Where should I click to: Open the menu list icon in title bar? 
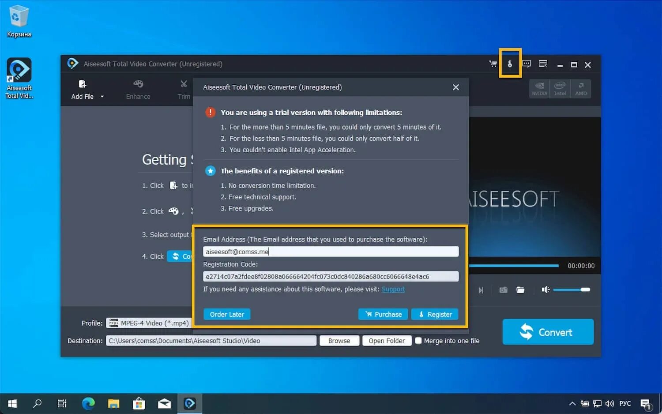click(543, 64)
